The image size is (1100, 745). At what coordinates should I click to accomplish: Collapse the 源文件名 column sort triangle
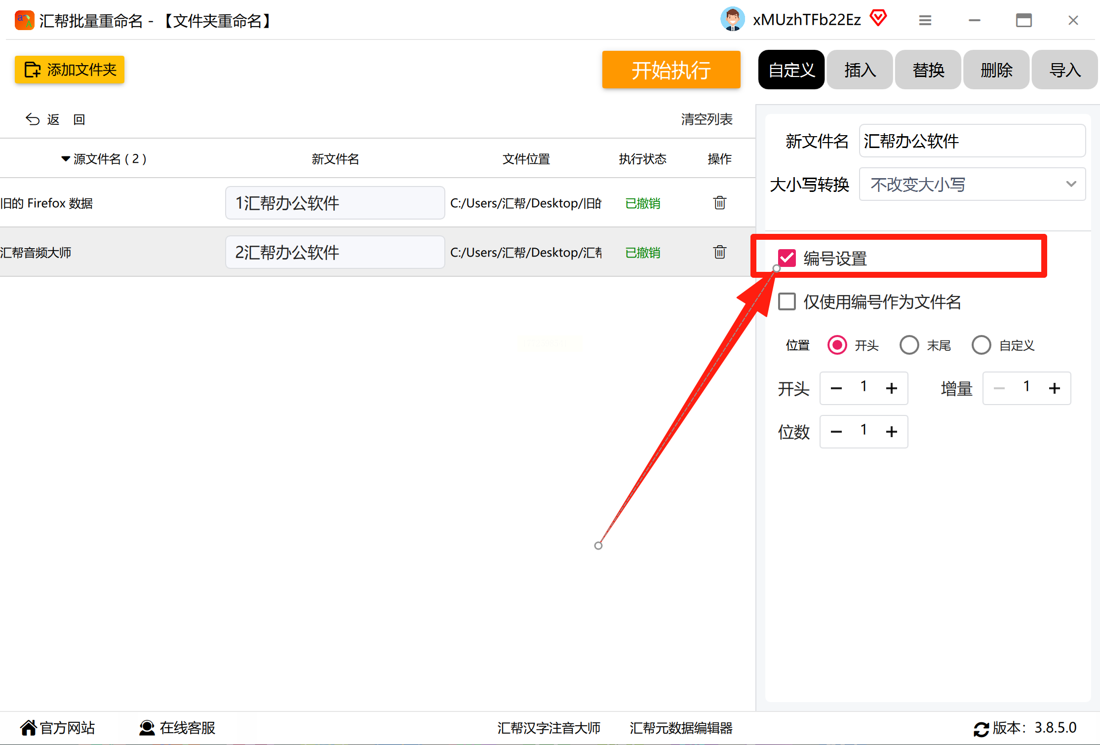65,159
